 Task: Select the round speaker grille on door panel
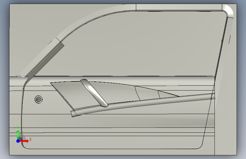point(38,99)
